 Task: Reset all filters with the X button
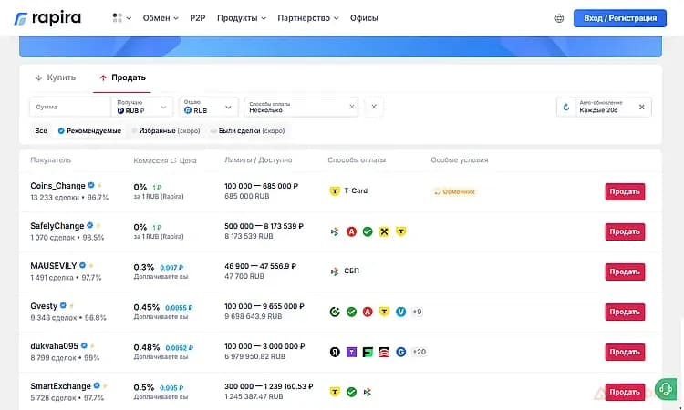pos(374,107)
